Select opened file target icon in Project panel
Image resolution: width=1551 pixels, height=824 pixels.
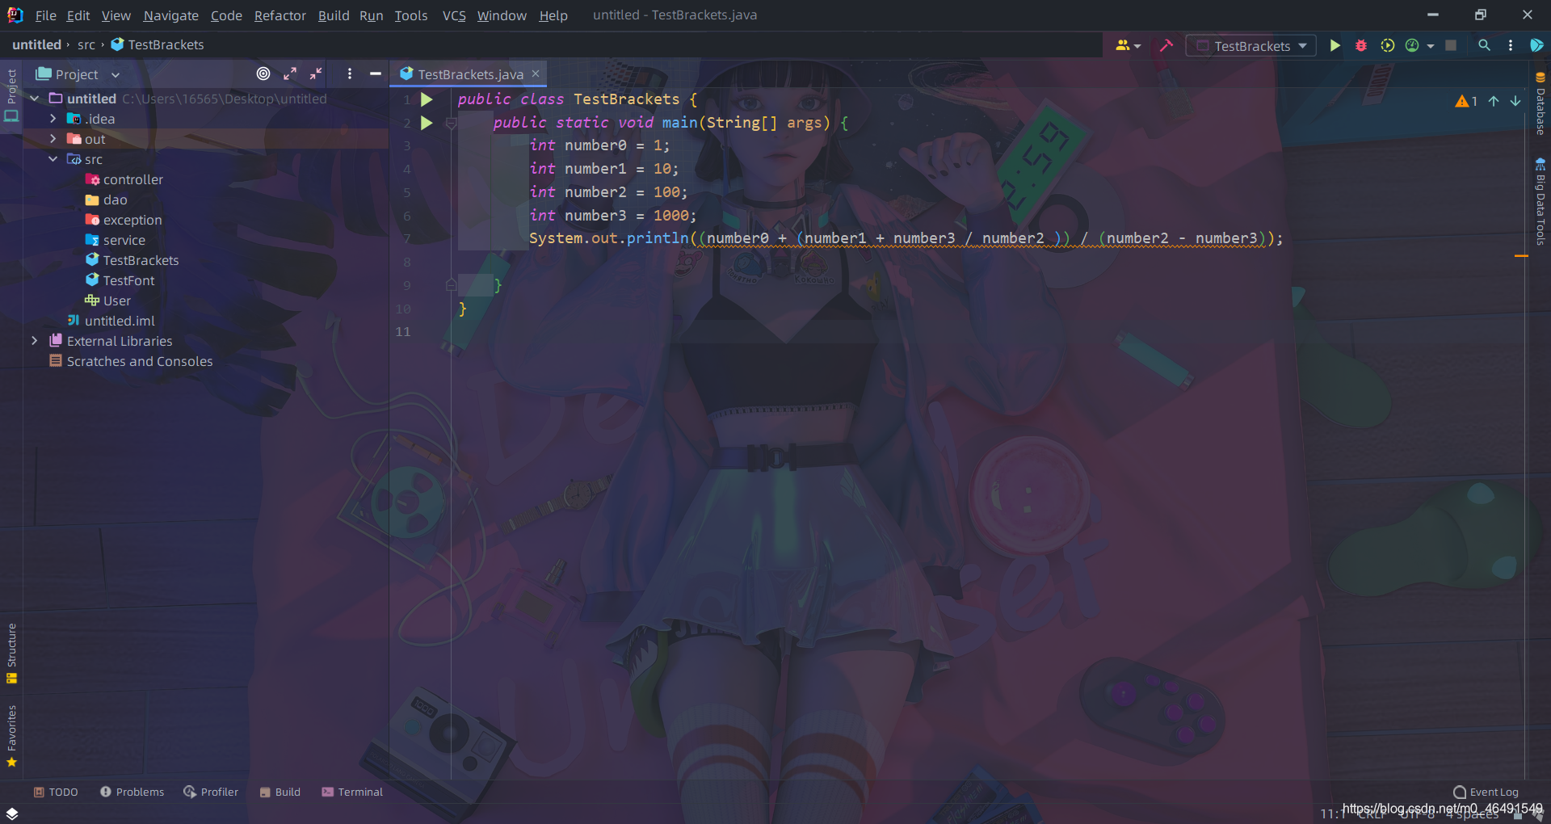(x=263, y=74)
